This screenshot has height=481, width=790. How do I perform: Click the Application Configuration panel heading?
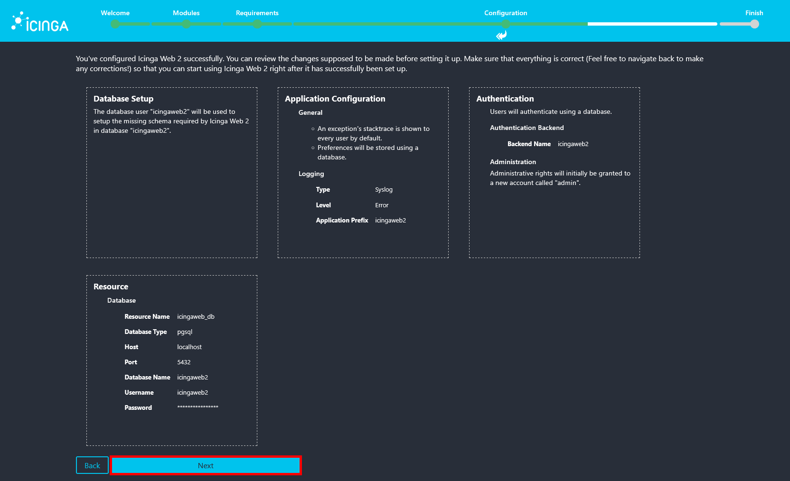tap(335, 99)
